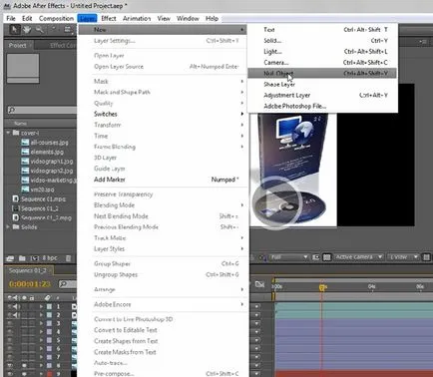Delete selected project item with trash icon
433x377 pixels.
pyautogui.click(x=68, y=258)
